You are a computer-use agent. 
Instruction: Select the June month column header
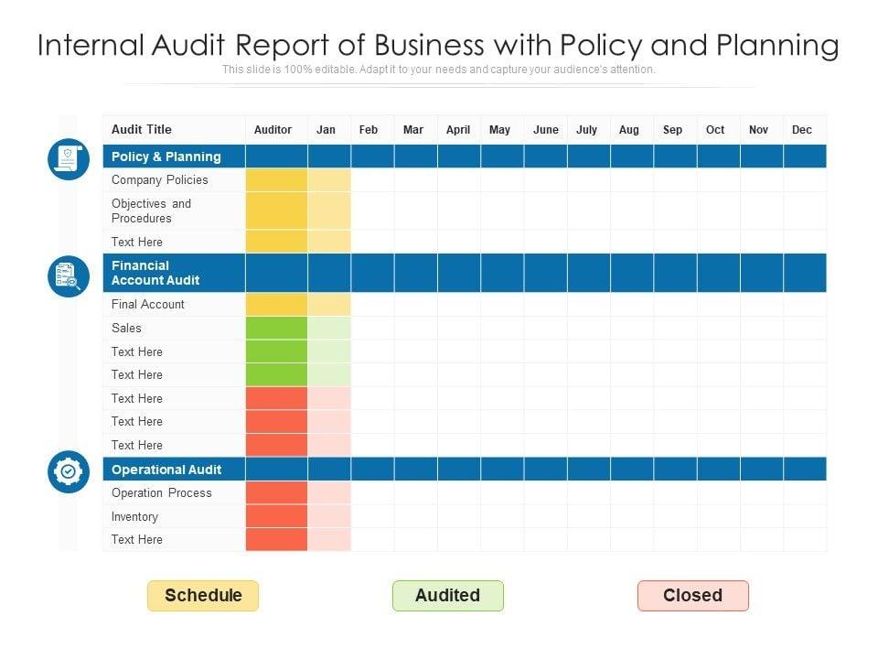(545, 130)
